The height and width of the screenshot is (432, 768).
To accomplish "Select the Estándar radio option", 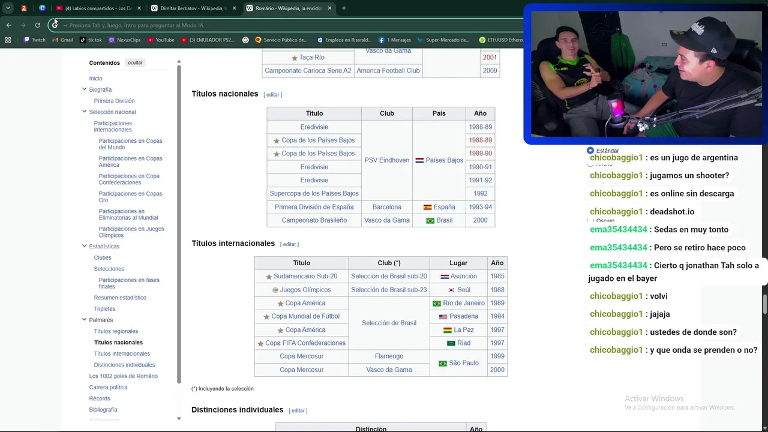I will (590, 151).
